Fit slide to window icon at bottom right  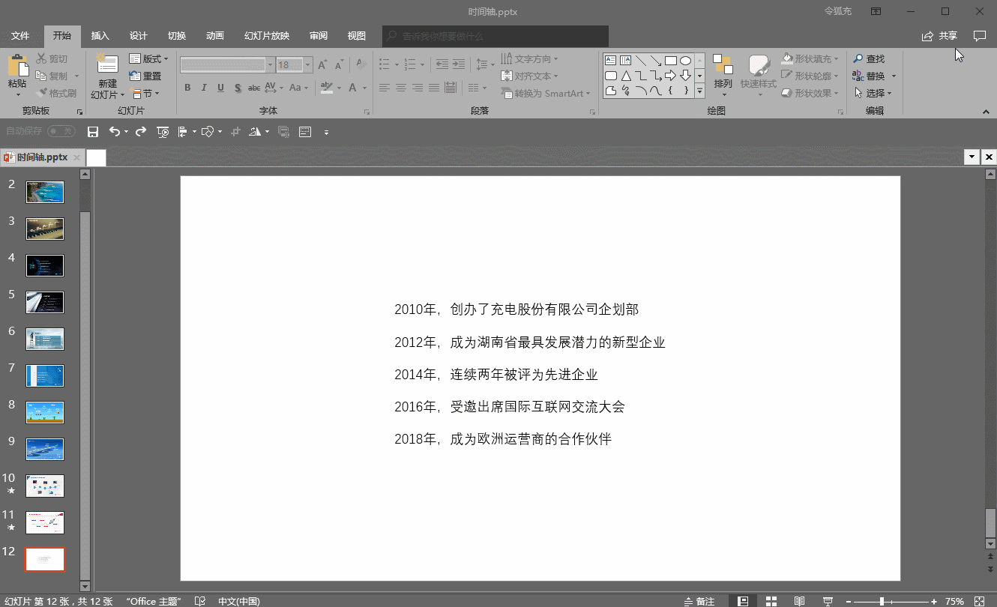[x=979, y=601]
